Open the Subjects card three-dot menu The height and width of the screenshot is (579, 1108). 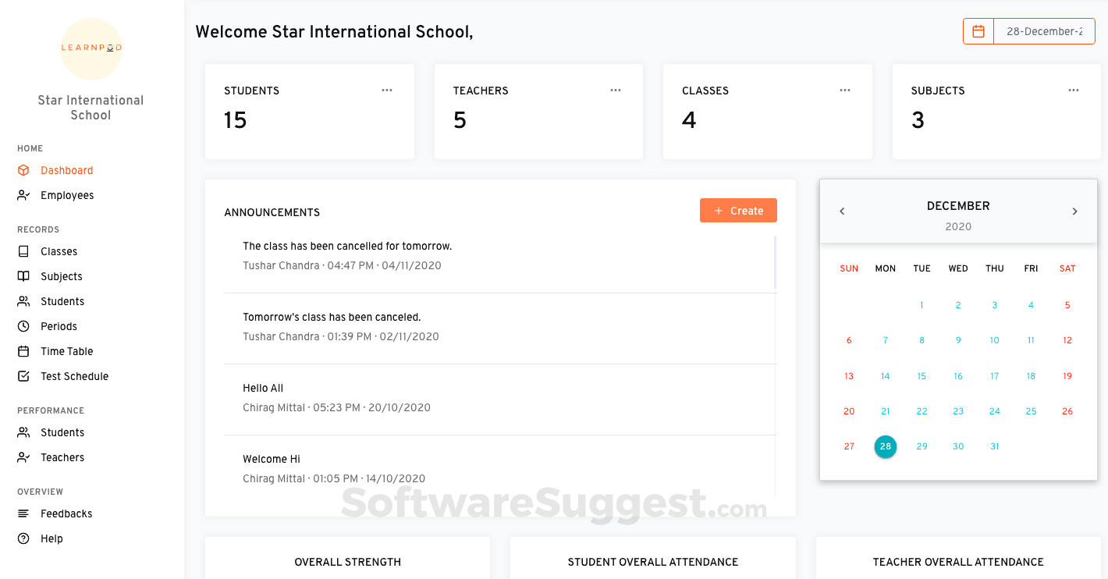point(1074,91)
